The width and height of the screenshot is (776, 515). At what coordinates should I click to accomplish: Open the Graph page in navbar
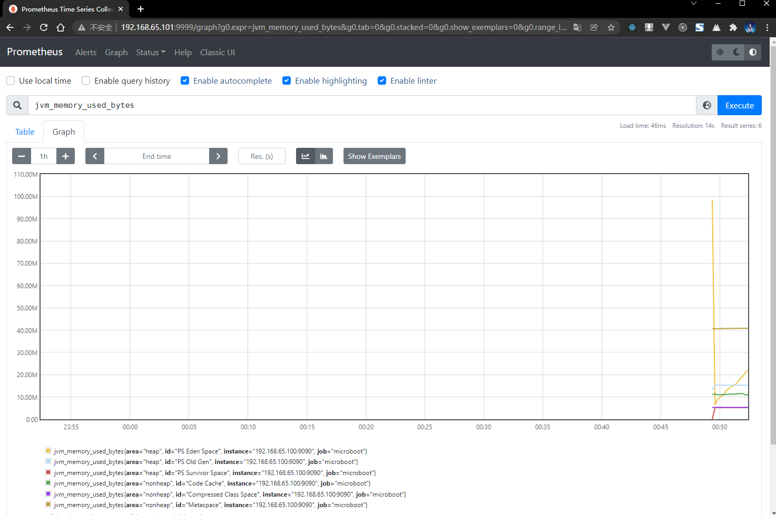pos(116,52)
